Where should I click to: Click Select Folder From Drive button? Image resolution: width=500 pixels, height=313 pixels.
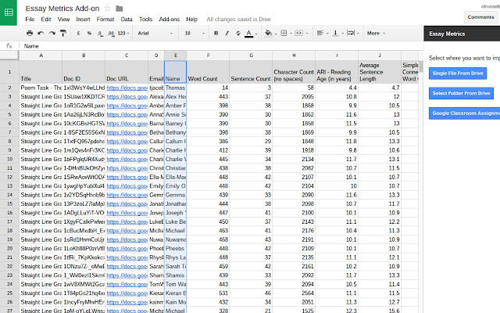(461, 93)
